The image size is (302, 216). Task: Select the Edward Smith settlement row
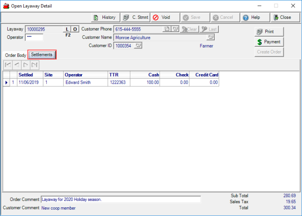point(78,83)
